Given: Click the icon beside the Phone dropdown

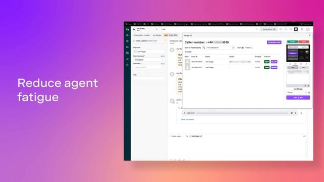Looking at the screenshot, I should coord(309,93).
